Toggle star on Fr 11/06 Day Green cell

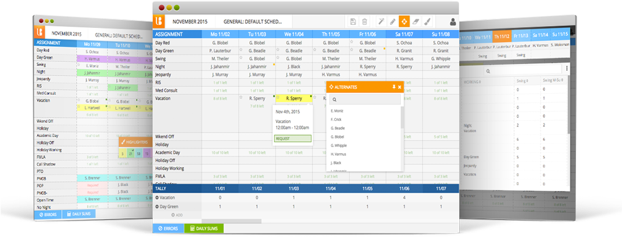tap(352, 50)
